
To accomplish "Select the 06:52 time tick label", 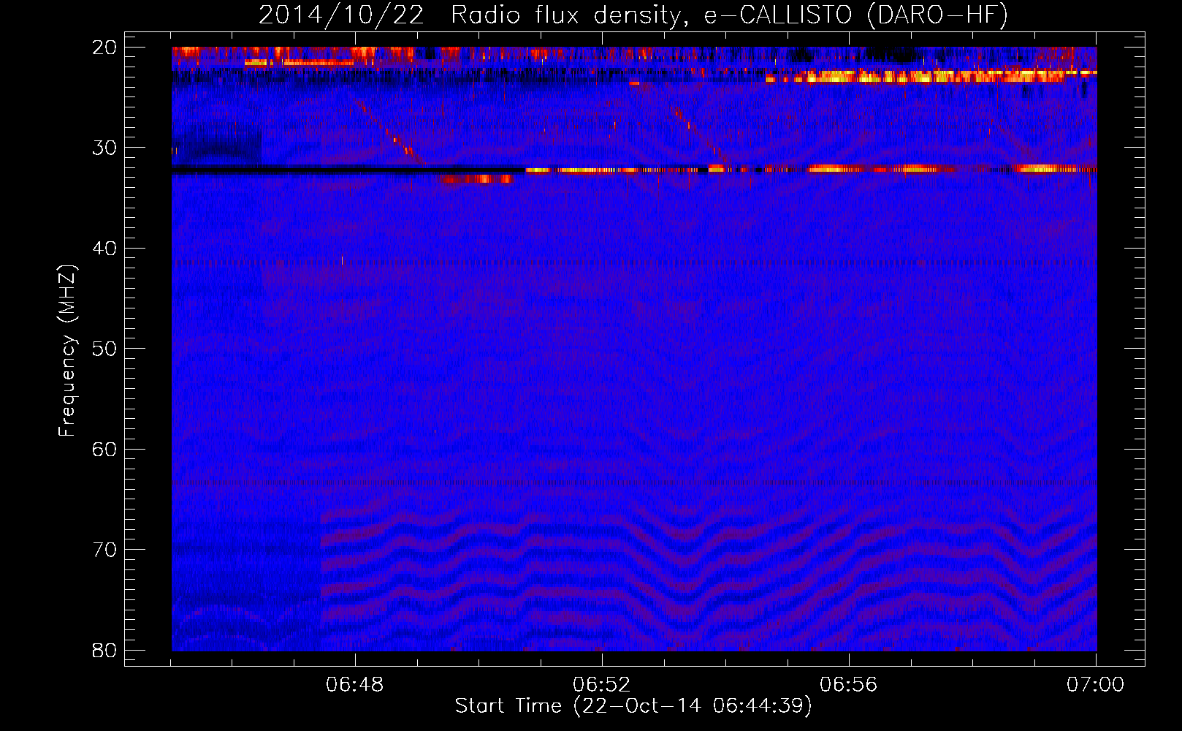I will coord(602,685).
